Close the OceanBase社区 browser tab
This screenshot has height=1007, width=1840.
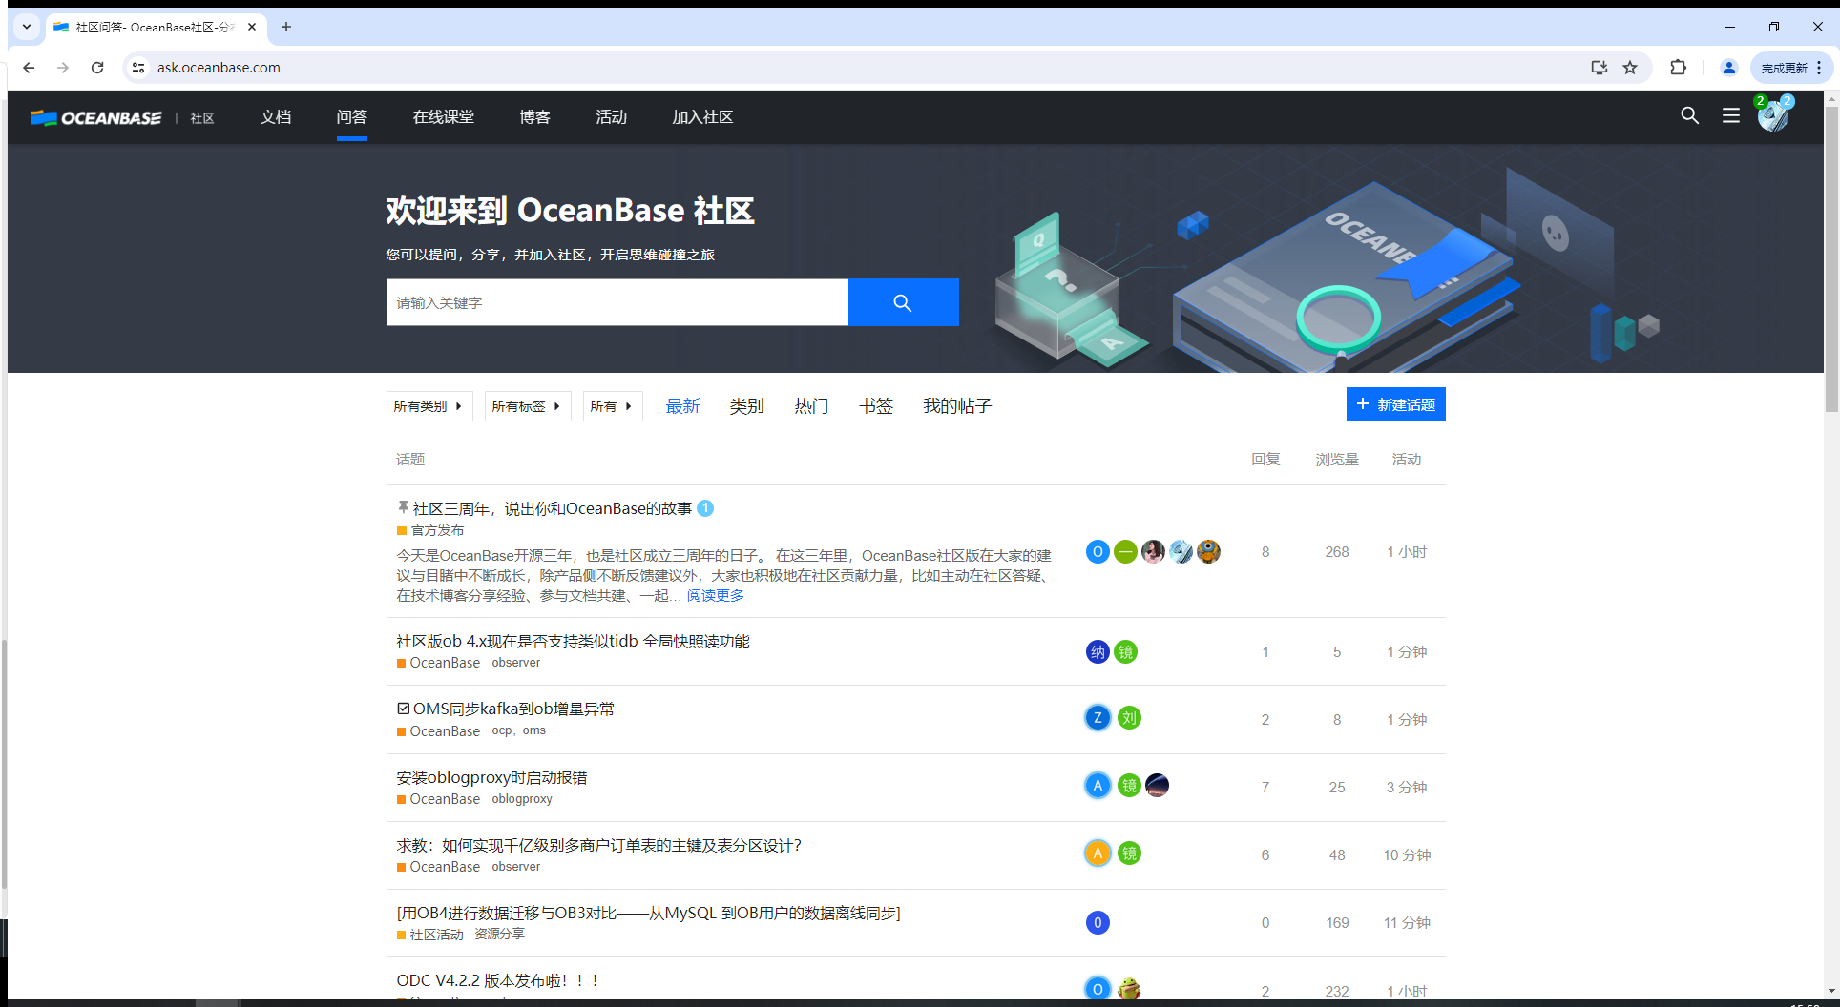[x=252, y=27]
